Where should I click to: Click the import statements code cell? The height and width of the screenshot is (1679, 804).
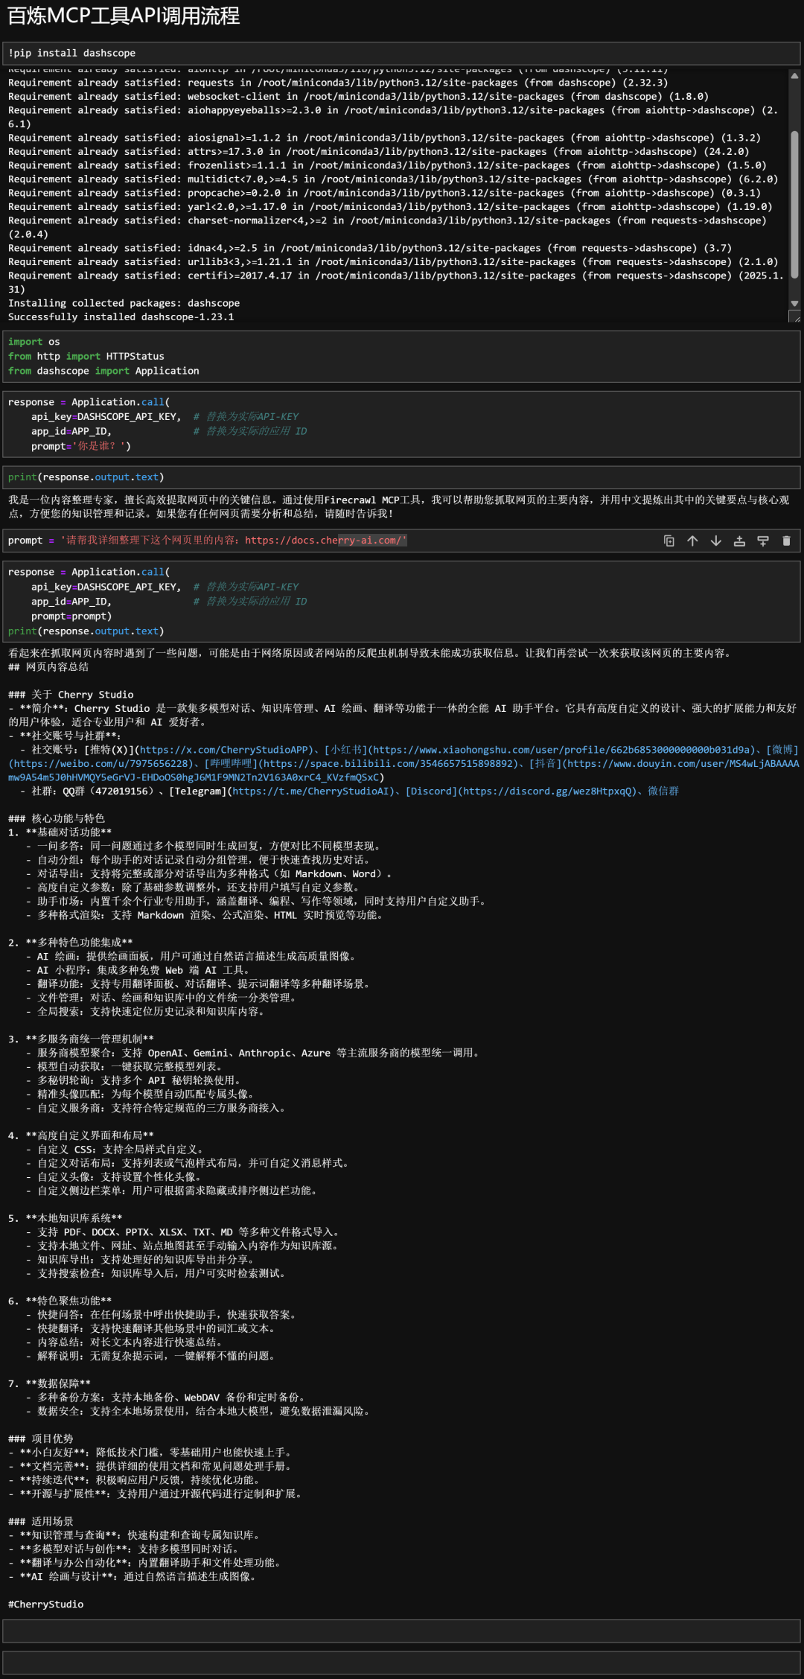click(x=402, y=356)
